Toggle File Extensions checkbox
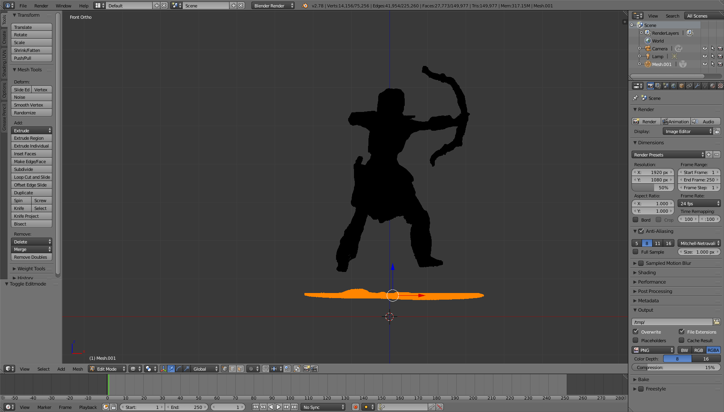 pos(681,332)
